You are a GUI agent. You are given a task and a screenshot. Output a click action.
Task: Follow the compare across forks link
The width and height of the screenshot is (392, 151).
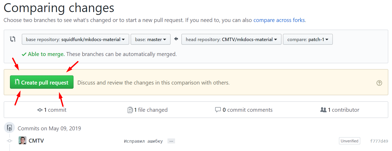pyautogui.click(x=279, y=20)
